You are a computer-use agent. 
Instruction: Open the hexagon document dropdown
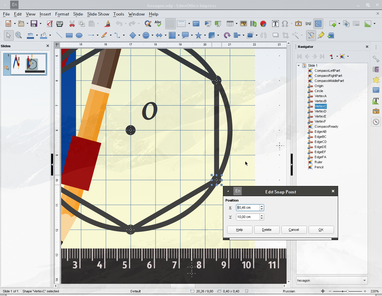point(332,280)
